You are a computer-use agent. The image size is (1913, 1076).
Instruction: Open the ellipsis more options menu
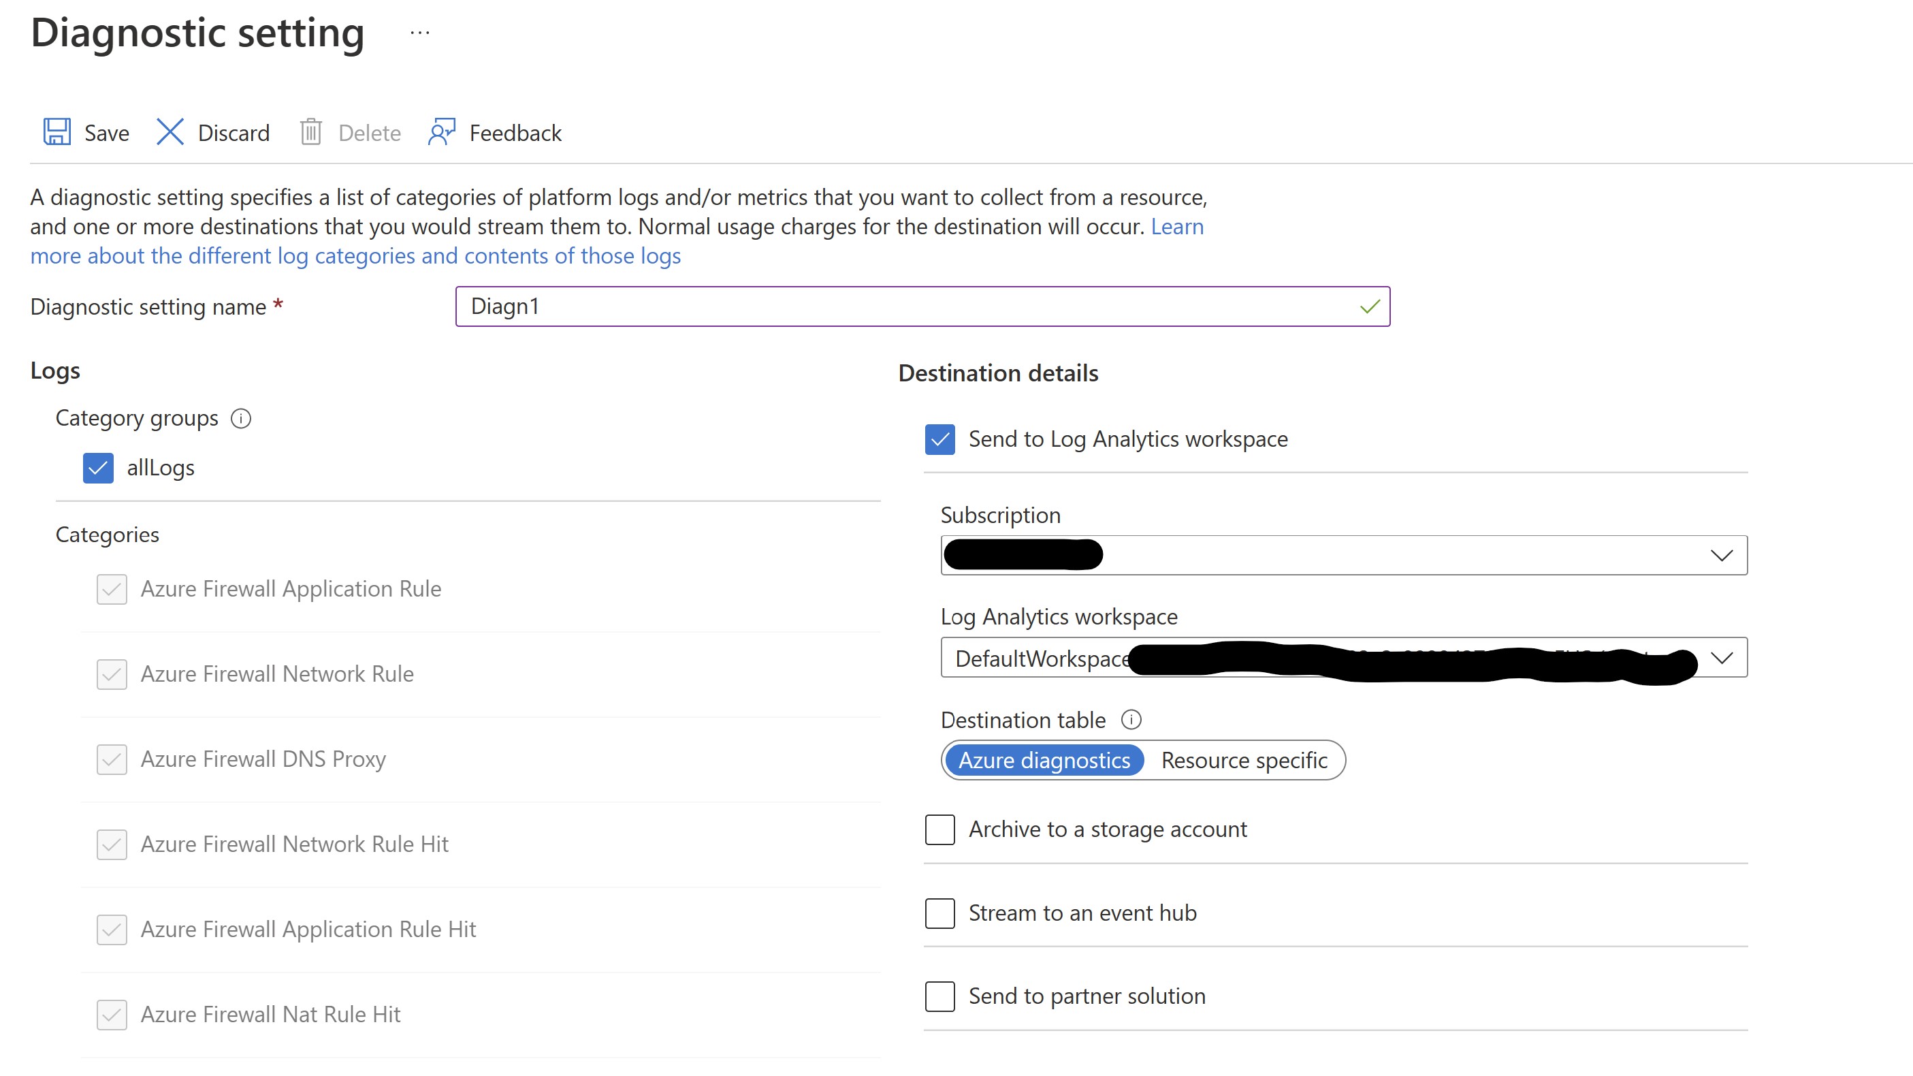click(419, 33)
